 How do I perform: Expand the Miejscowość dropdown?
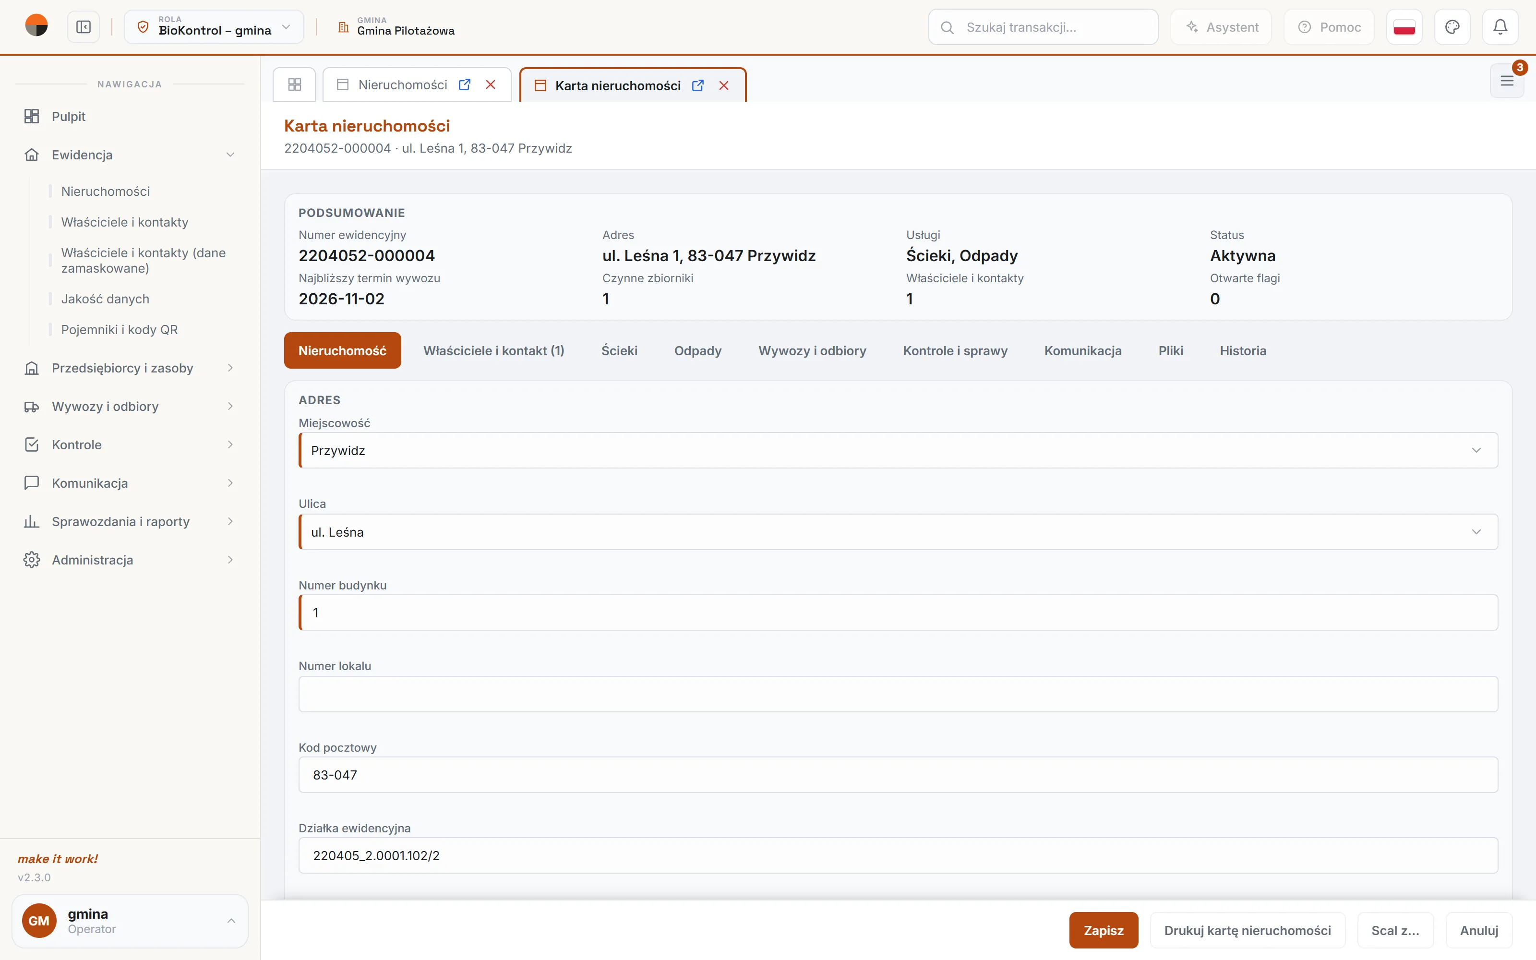(x=898, y=450)
